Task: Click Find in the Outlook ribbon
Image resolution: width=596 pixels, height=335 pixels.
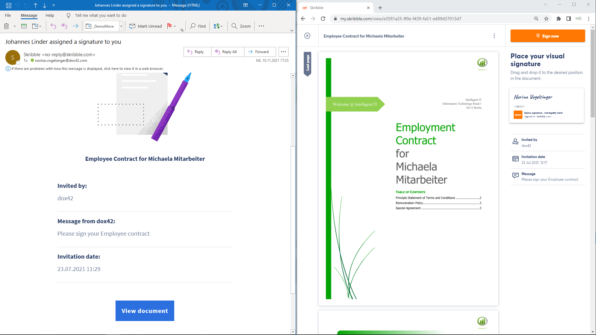Action: (x=198, y=26)
